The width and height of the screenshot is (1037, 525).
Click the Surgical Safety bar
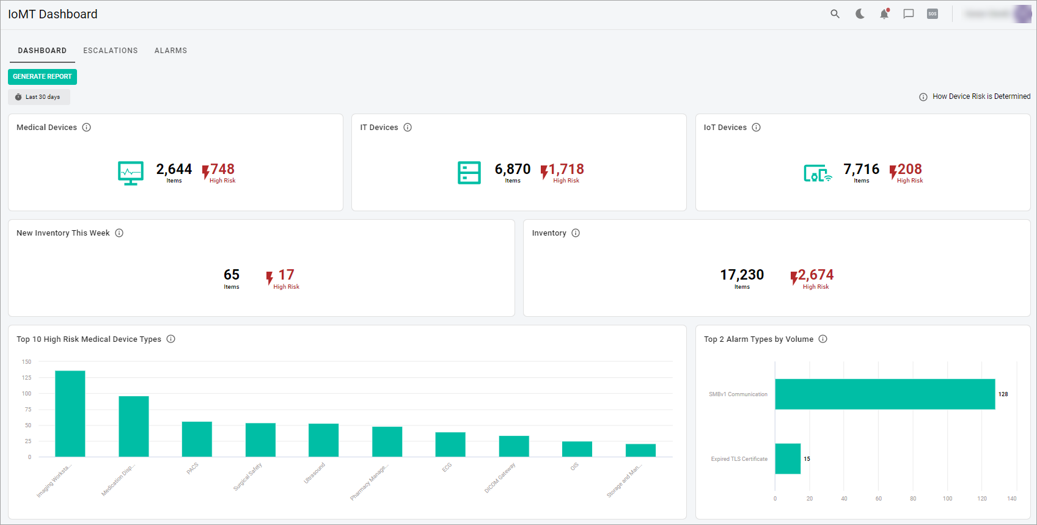point(260,440)
